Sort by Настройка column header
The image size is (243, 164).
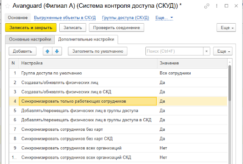pos(88,63)
